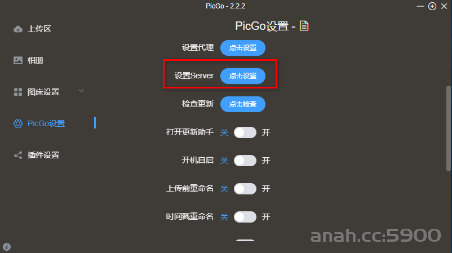Toggle the 打开更新助手 switch
Viewport: 452px width, 253px height.
tap(245, 132)
